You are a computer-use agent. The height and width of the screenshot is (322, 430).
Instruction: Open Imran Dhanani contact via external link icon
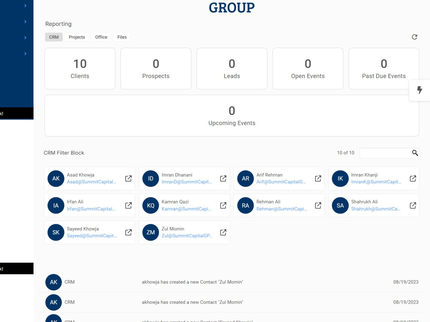223,179
